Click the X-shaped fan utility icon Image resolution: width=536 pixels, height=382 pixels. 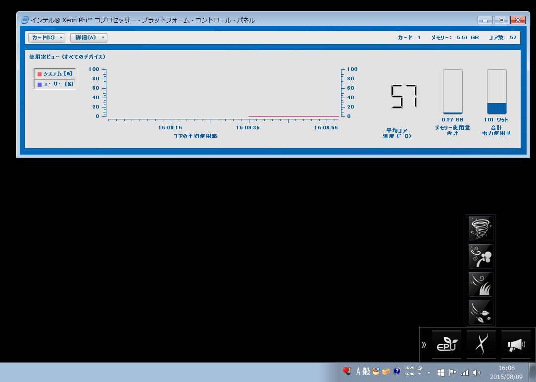[481, 344]
